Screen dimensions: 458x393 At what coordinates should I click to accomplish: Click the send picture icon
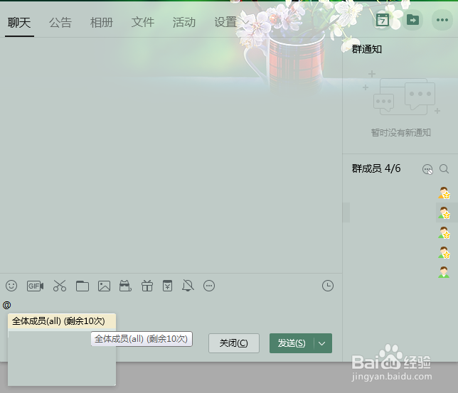pos(104,286)
